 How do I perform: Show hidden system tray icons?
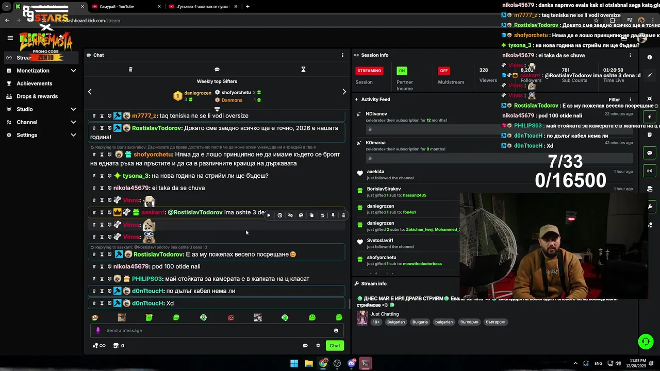(x=575, y=363)
